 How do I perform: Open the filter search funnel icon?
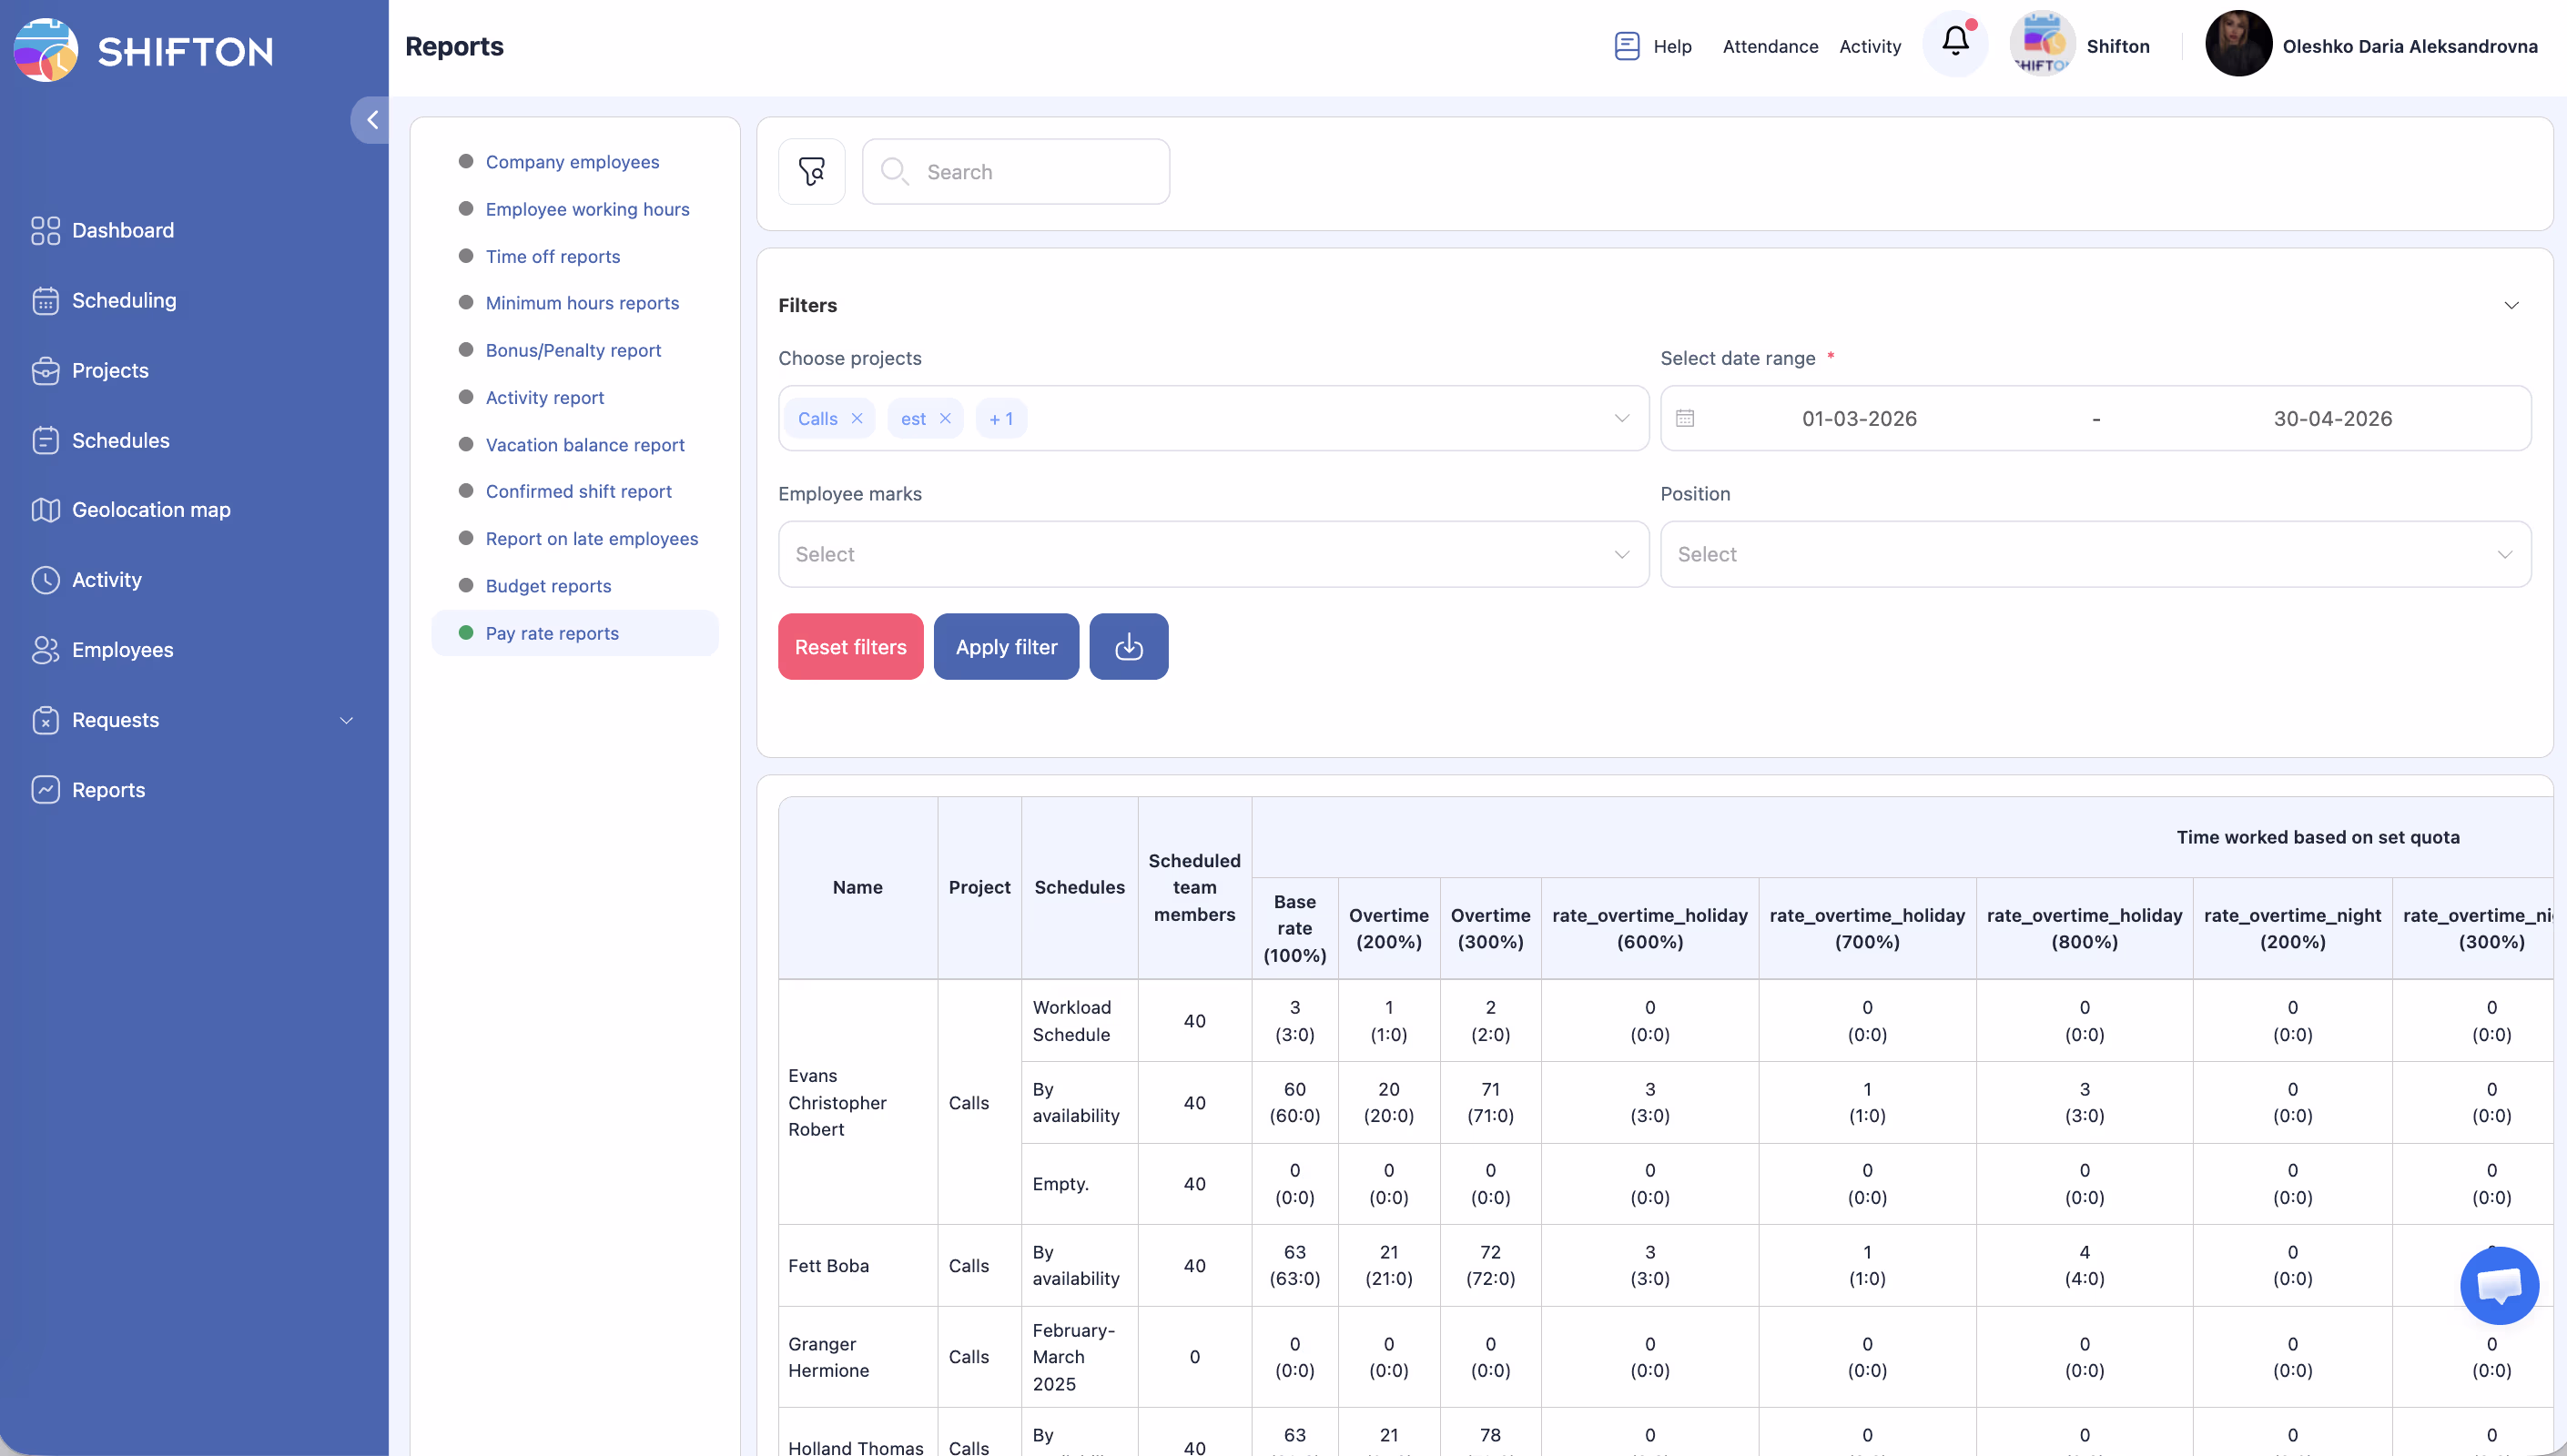pyautogui.click(x=811, y=172)
